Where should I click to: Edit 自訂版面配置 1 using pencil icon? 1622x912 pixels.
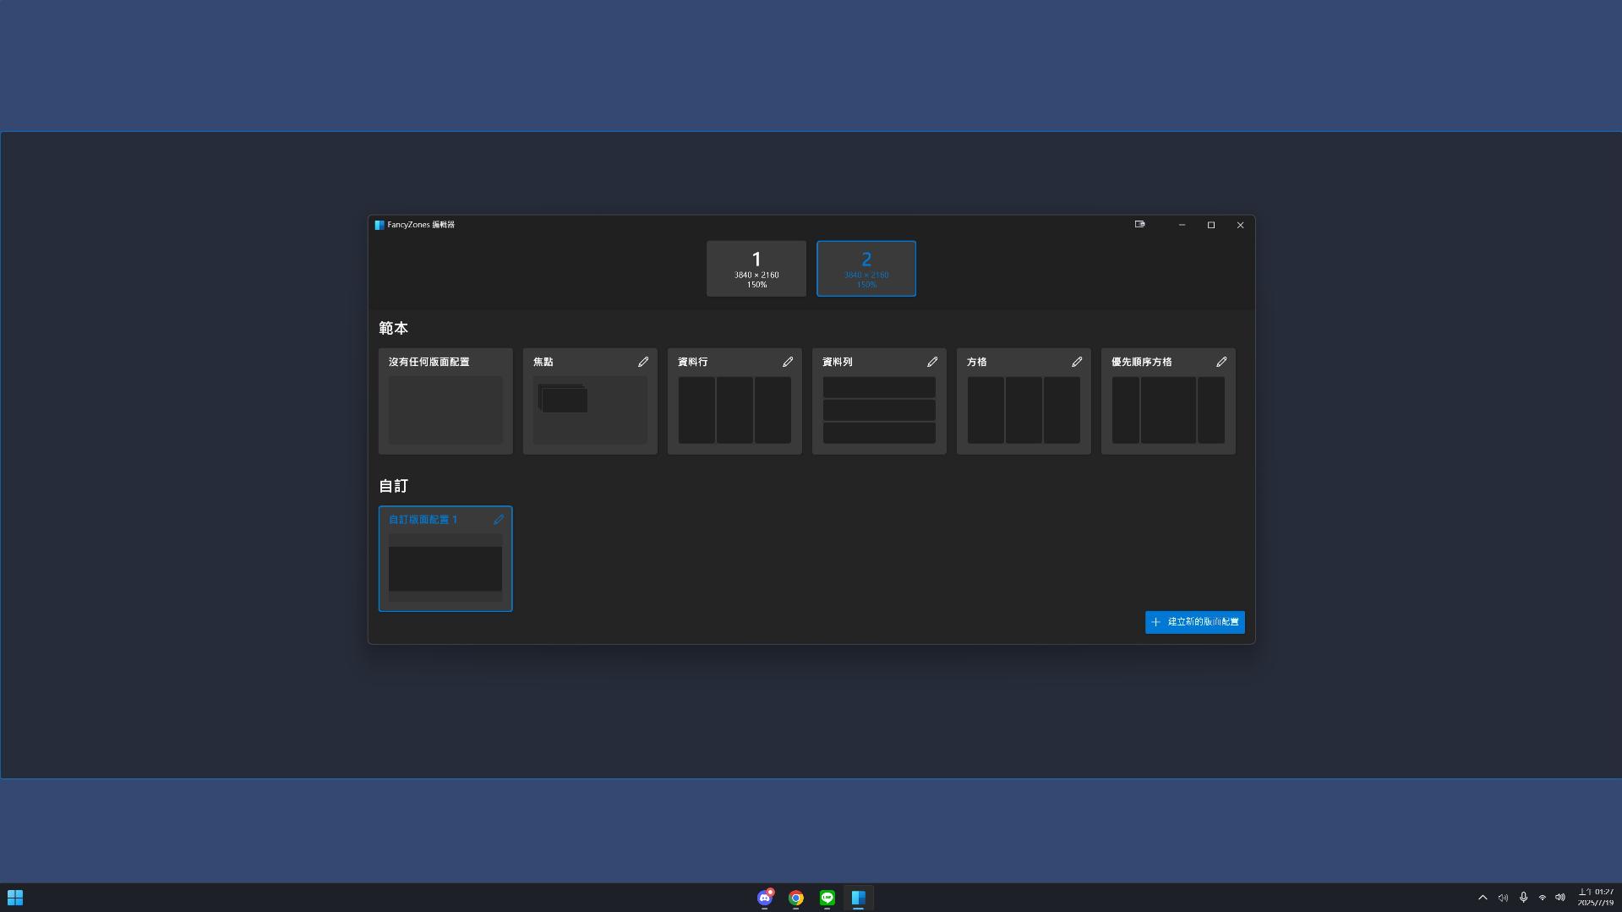(x=499, y=520)
